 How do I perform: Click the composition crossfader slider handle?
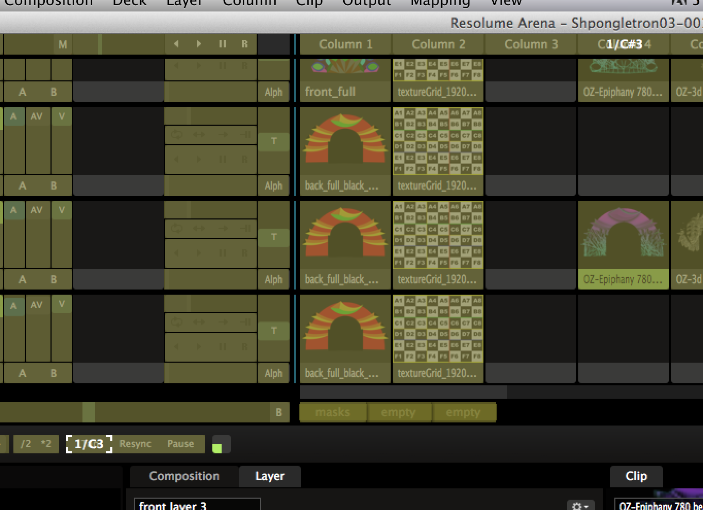tap(89, 412)
